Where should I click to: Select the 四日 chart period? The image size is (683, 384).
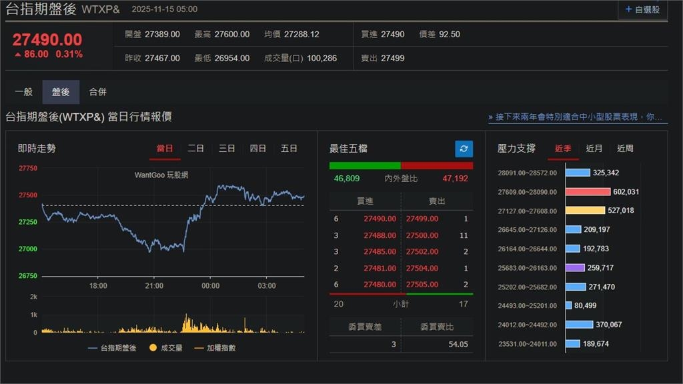257,148
